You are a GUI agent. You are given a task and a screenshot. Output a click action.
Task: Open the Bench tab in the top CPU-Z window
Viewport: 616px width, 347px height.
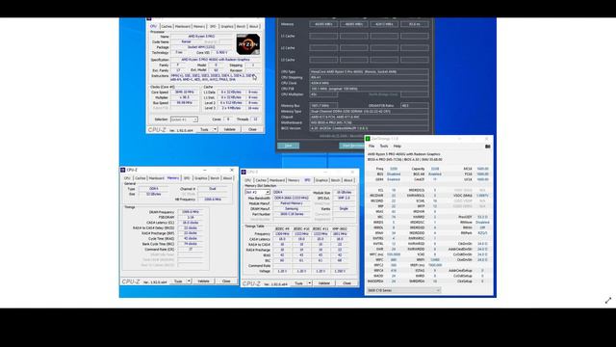click(241, 26)
